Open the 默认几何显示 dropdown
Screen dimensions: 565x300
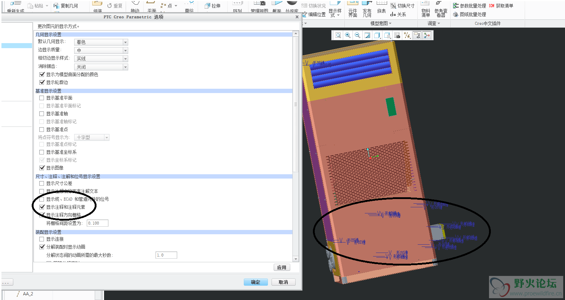(x=101, y=42)
